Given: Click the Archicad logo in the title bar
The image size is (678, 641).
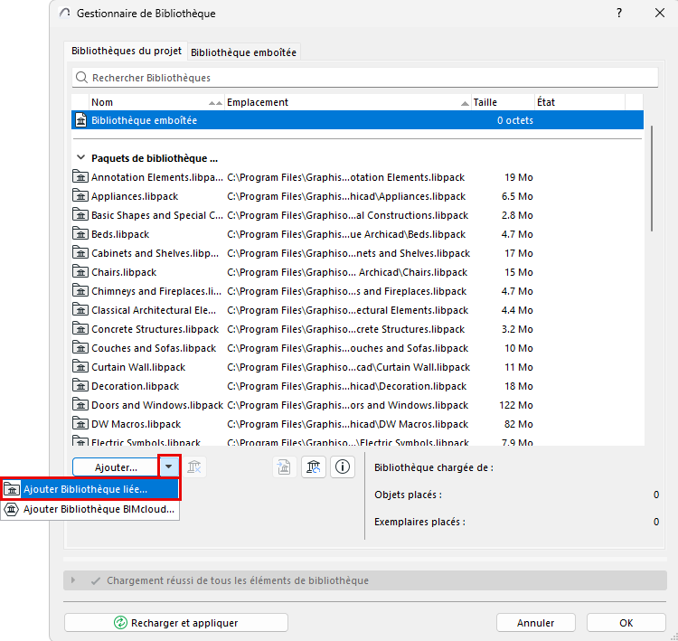Looking at the screenshot, I should 65,13.
